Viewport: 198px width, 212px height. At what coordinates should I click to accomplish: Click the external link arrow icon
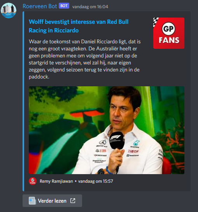pos(73,201)
